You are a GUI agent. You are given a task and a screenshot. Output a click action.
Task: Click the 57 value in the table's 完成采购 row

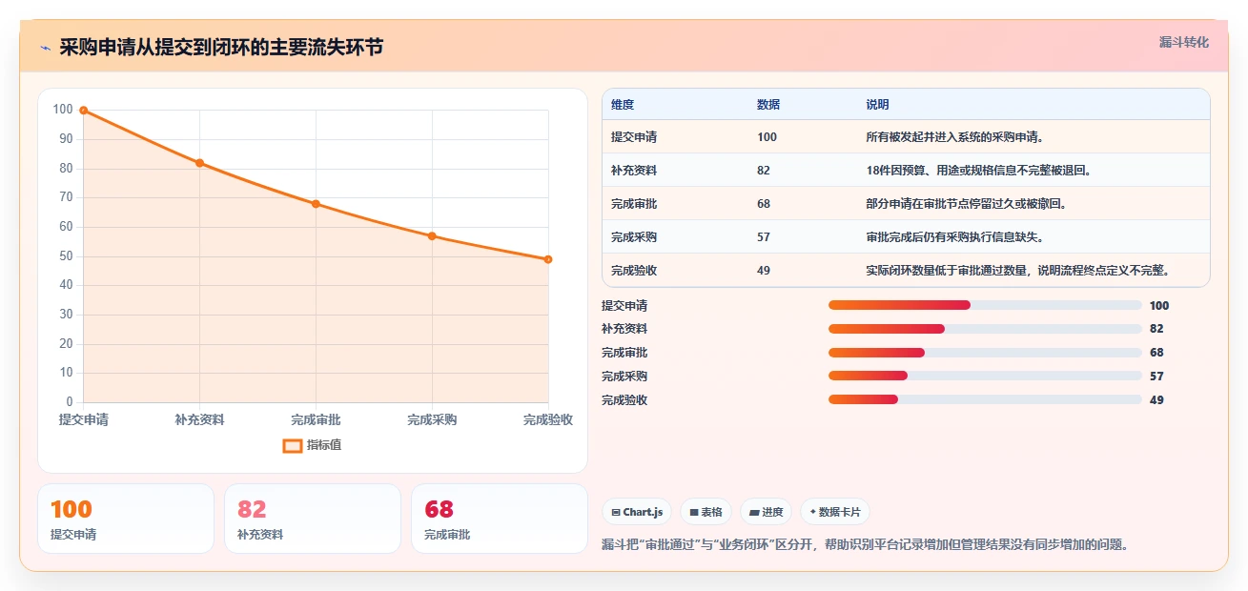click(x=764, y=237)
